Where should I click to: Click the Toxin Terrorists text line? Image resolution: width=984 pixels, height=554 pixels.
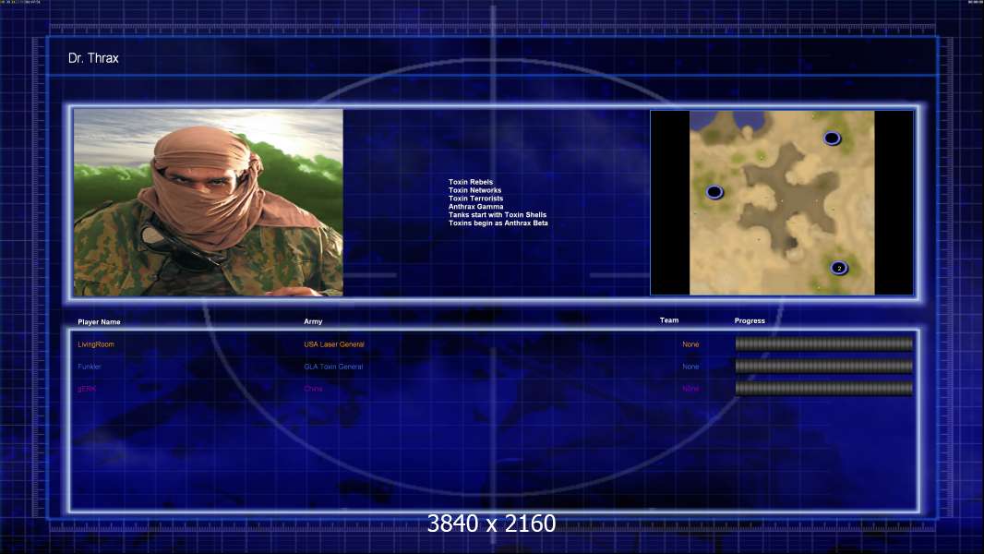pyautogui.click(x=475, y=199)
